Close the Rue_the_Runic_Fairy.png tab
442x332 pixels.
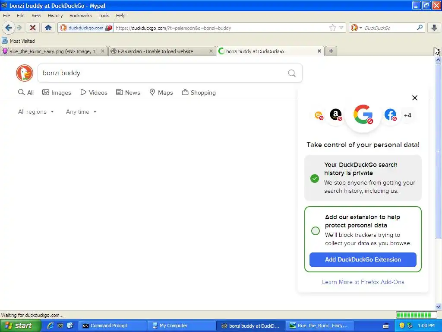[103, 51]
